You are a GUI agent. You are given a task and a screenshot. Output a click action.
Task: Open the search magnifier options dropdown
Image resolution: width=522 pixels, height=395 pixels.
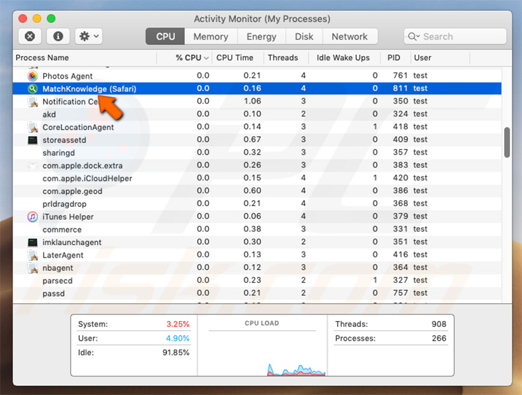[x=414, y=36]
